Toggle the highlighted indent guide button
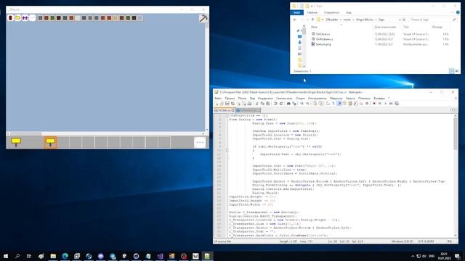 click(339, 103)
